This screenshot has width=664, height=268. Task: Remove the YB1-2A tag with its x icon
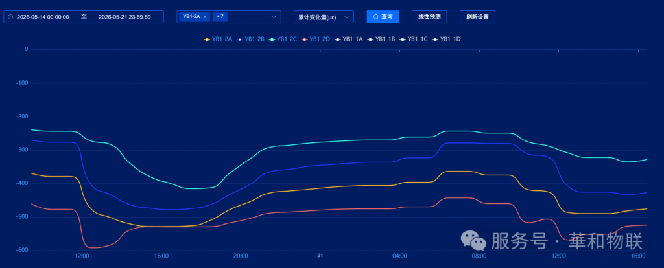[205, 16]
